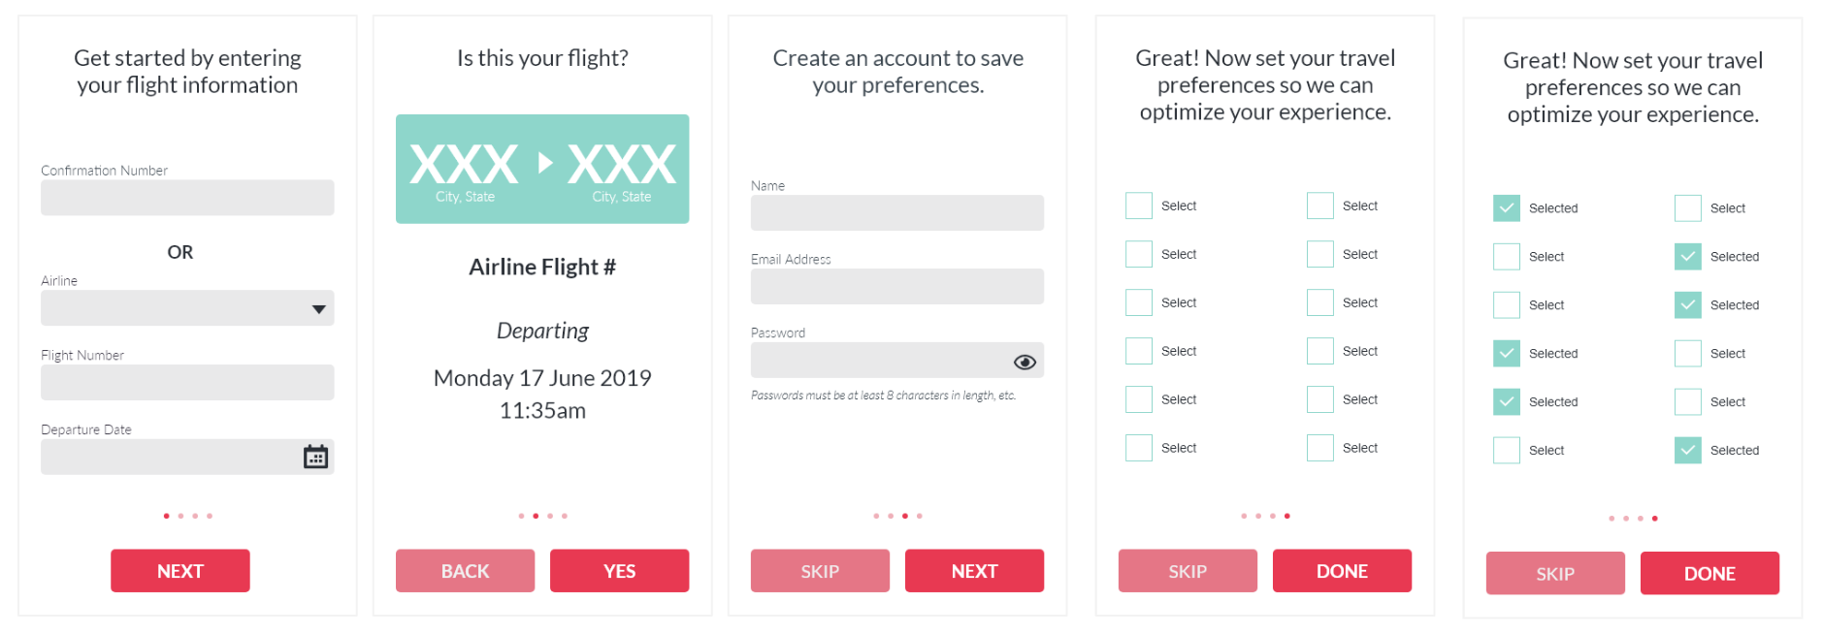Focus the Email Address field
The width and height of the screenshot is (1823, 634).
coord(896,287)
